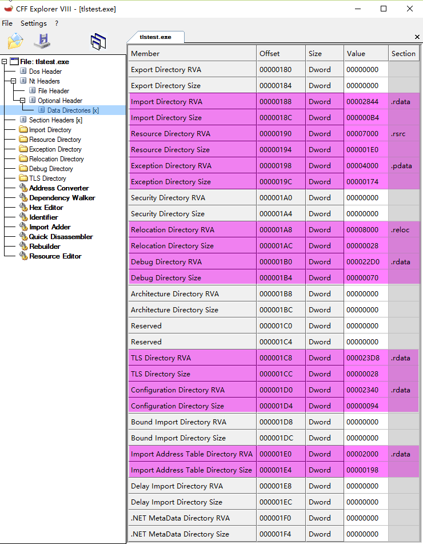Screen dimensions: 423x544
Task: Click the Import Adder tool icon
Action: tap(23, 227)
